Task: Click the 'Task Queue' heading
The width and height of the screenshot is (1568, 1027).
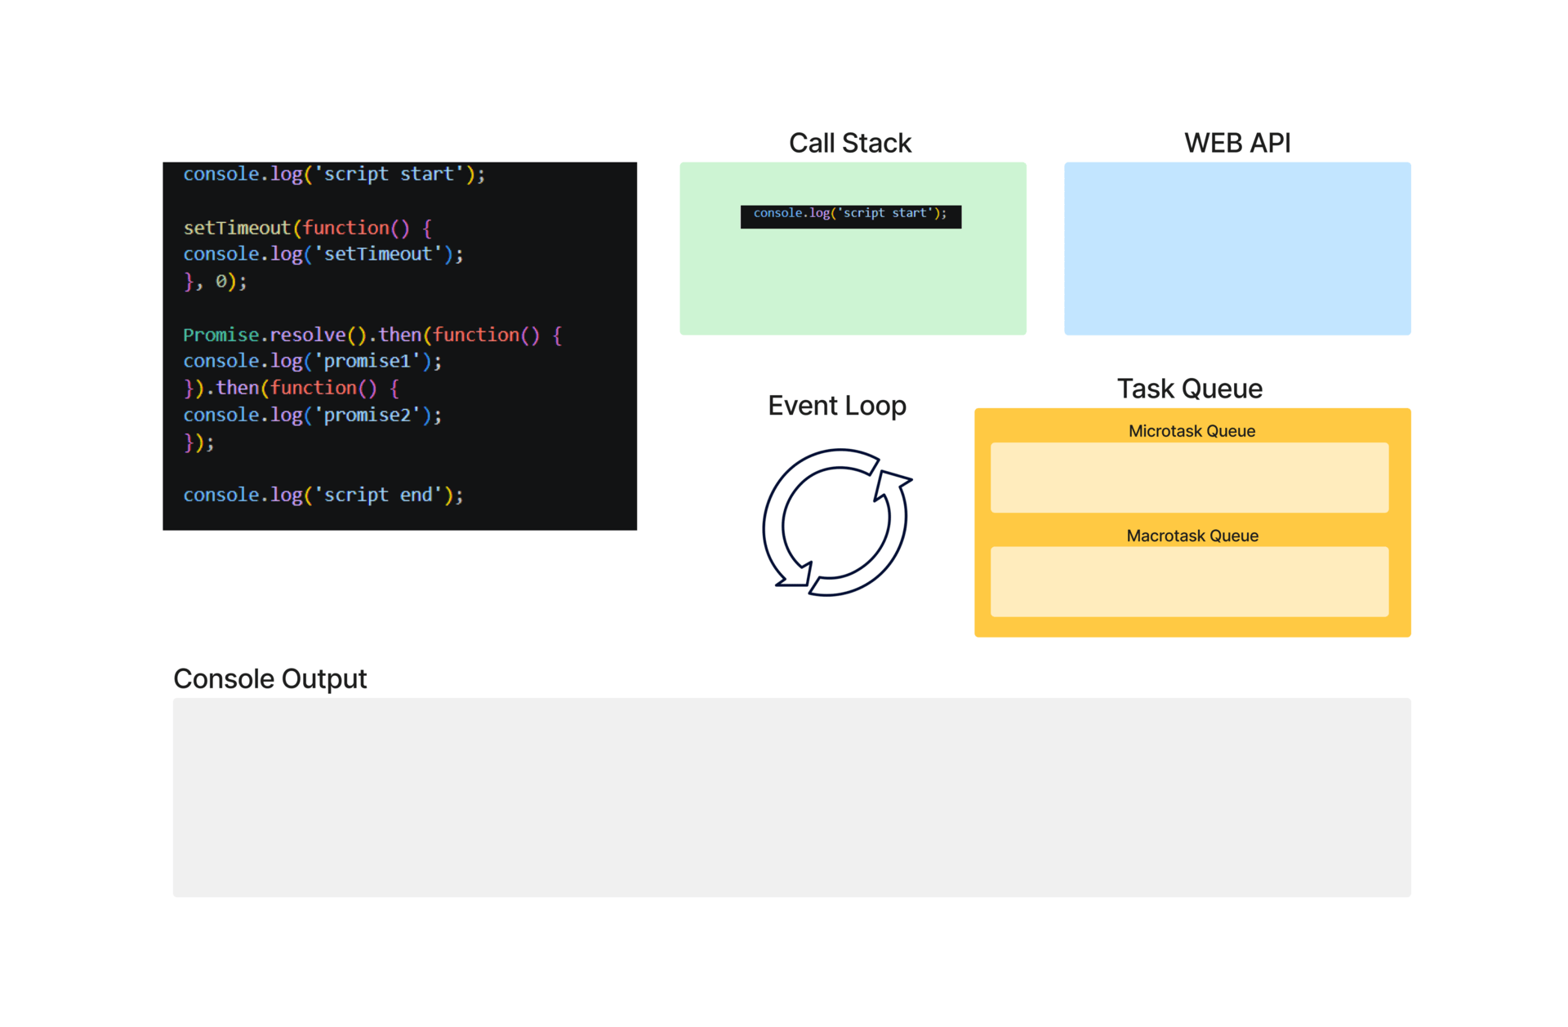Action: click(1190, 389)
